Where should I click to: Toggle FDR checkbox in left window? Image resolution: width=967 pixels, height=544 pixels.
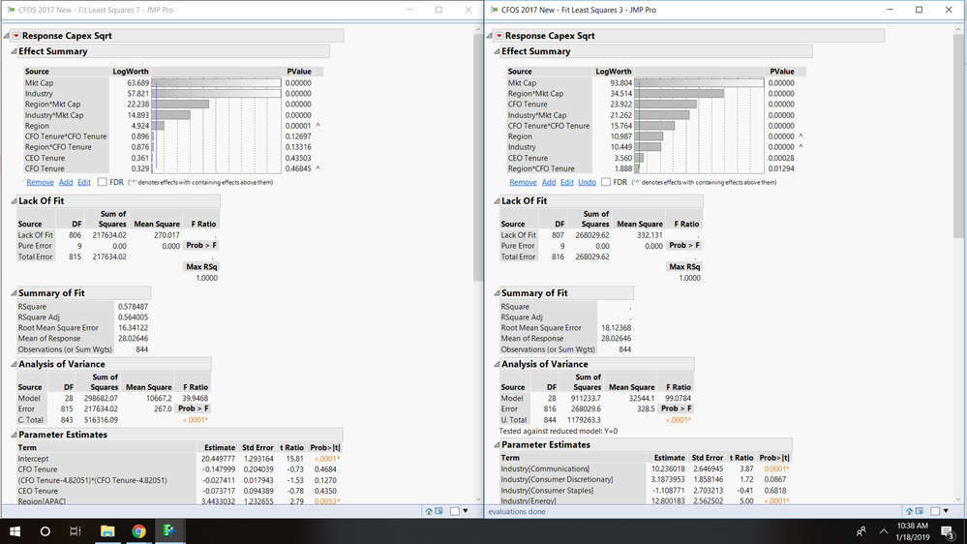[x=103, y=182]
